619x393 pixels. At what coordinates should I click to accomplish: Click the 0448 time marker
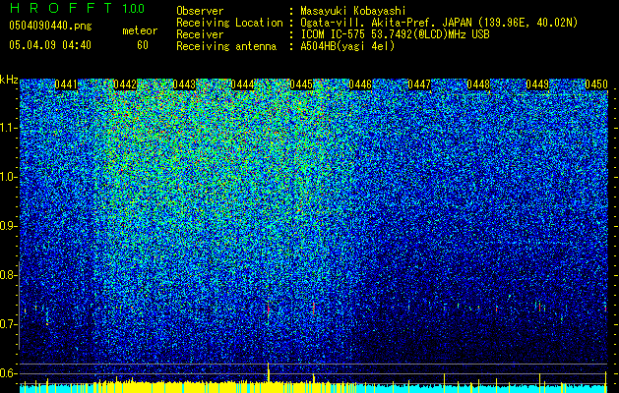(x=478, y=84)
